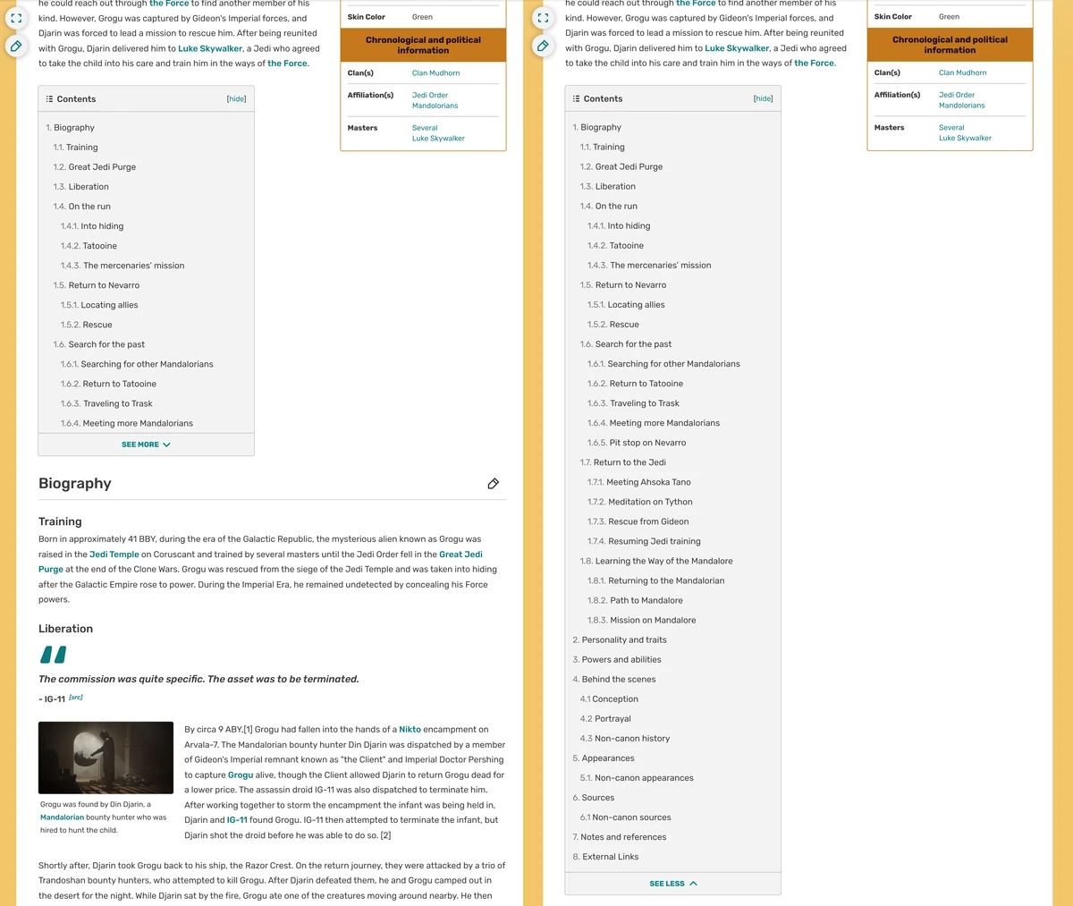The image size is (1073, 906).
Task: Click the [src] citation next to IG-11
Action: coord(75,697)
